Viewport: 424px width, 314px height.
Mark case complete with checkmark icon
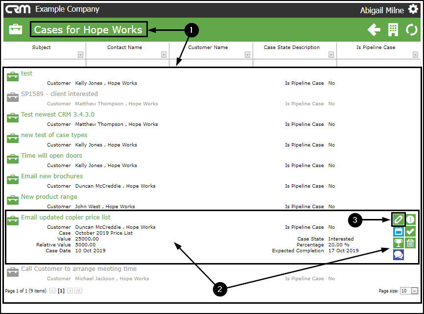410,231
